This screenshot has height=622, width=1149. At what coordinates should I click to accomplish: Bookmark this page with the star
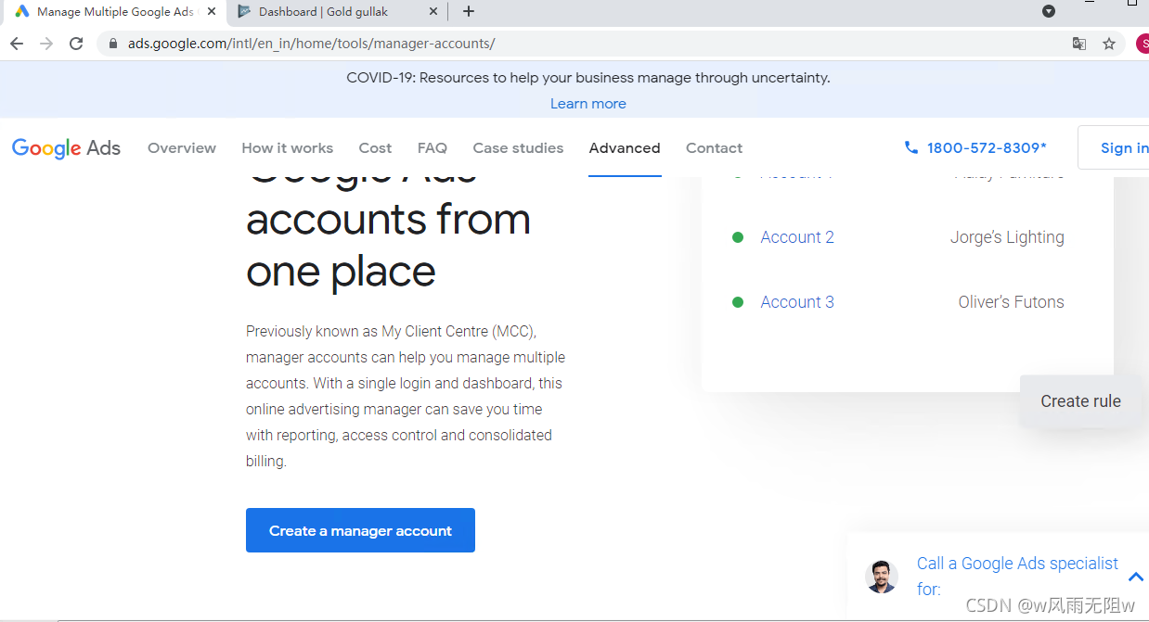1108,44
